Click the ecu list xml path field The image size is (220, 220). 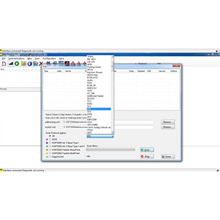point(108,127)
